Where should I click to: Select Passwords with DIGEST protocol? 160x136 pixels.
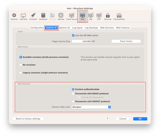73,101
